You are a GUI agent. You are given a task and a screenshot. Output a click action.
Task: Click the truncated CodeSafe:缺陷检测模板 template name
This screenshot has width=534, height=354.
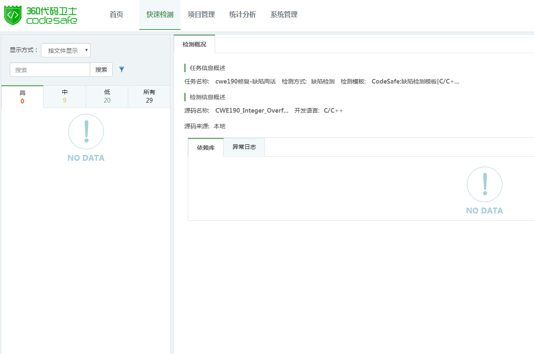(x=415, y=81)
